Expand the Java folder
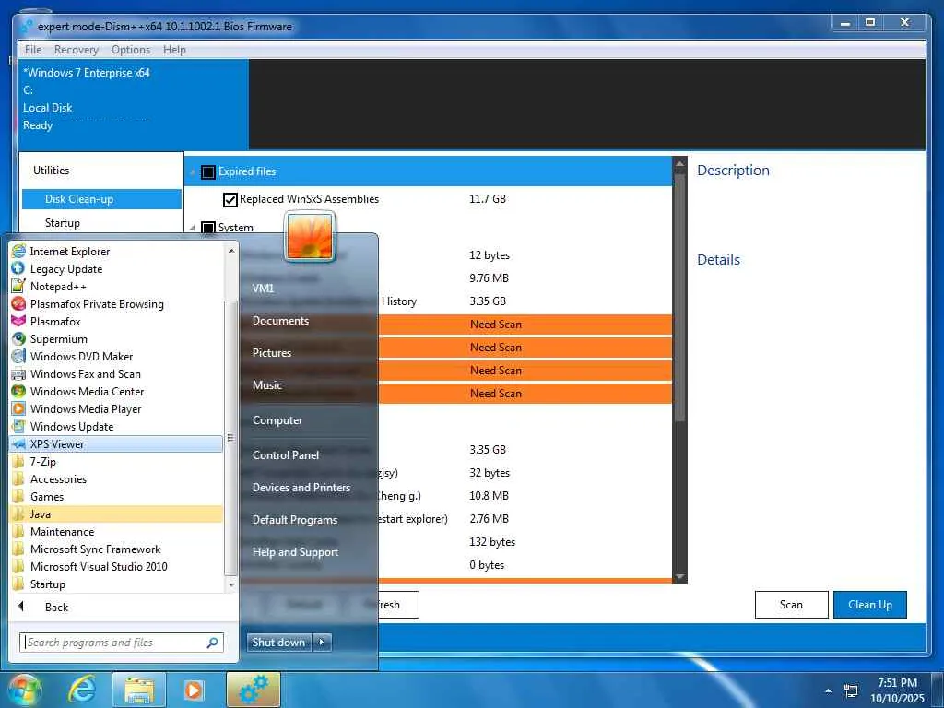Viewport: 944px width, 708px height. (117, 513)
